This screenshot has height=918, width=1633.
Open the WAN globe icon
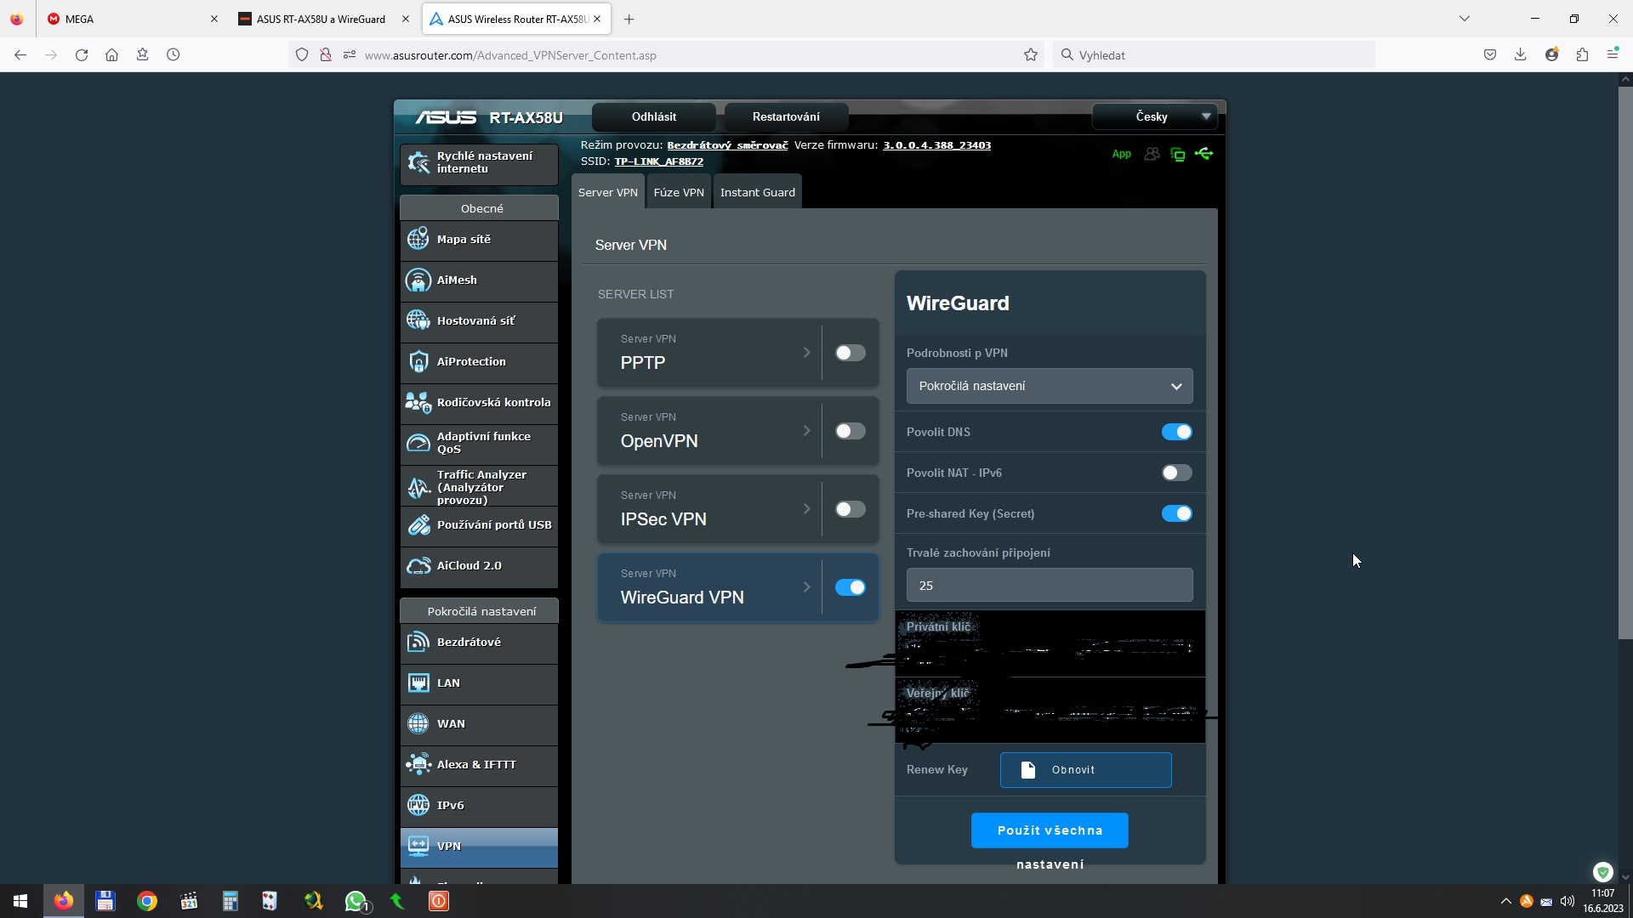point(418,723)
